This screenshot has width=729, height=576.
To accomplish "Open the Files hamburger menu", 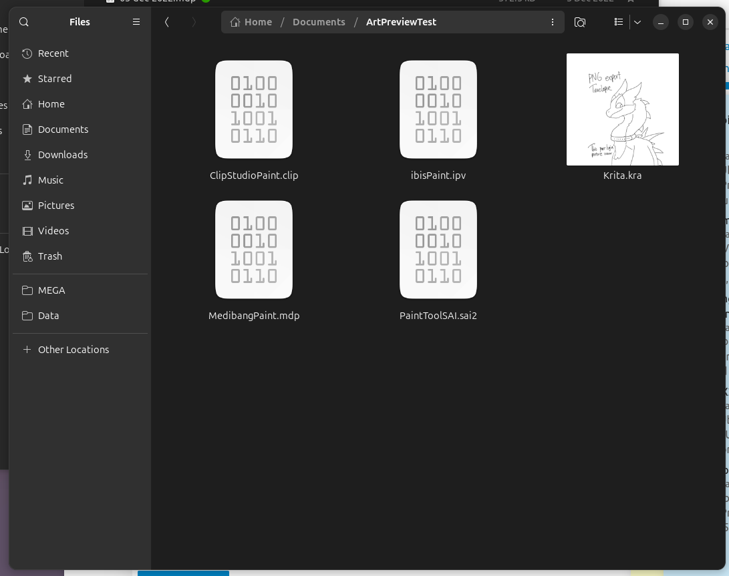I will [136, 22].
